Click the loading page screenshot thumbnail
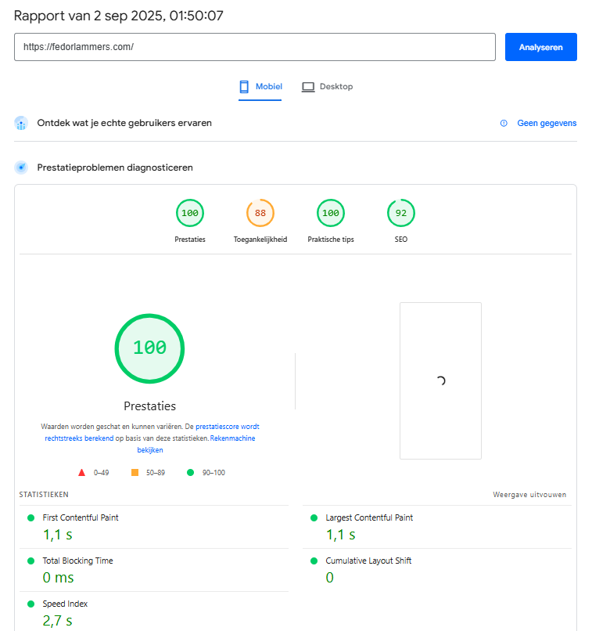 [x=440, y=380]
